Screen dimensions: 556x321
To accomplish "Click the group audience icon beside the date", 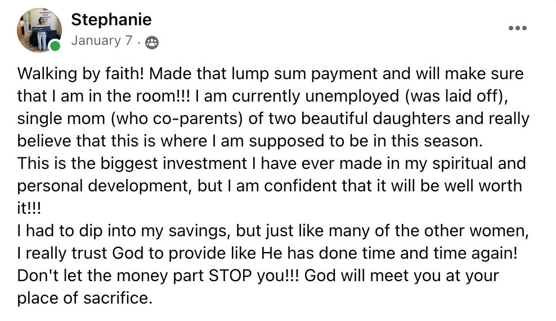I will [x=152, y=43].
